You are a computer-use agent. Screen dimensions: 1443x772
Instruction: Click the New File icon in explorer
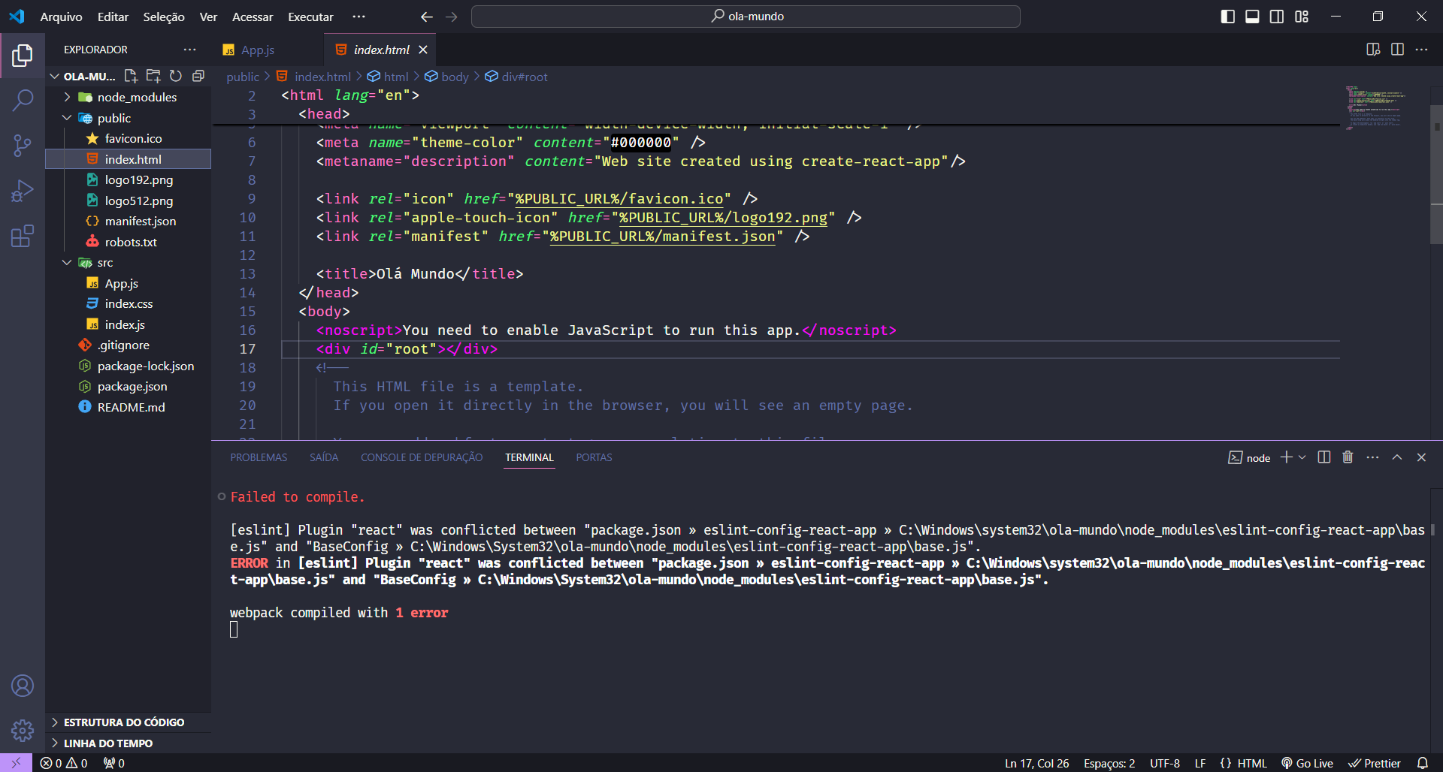click(131, 76)
